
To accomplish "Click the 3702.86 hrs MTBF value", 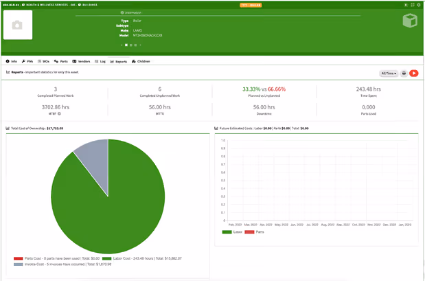I will coord(56,107).
